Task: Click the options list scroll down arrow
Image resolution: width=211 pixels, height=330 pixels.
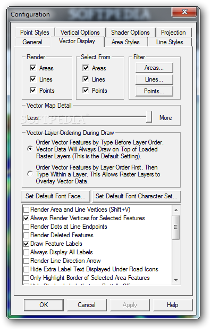Action: (176, 280)
